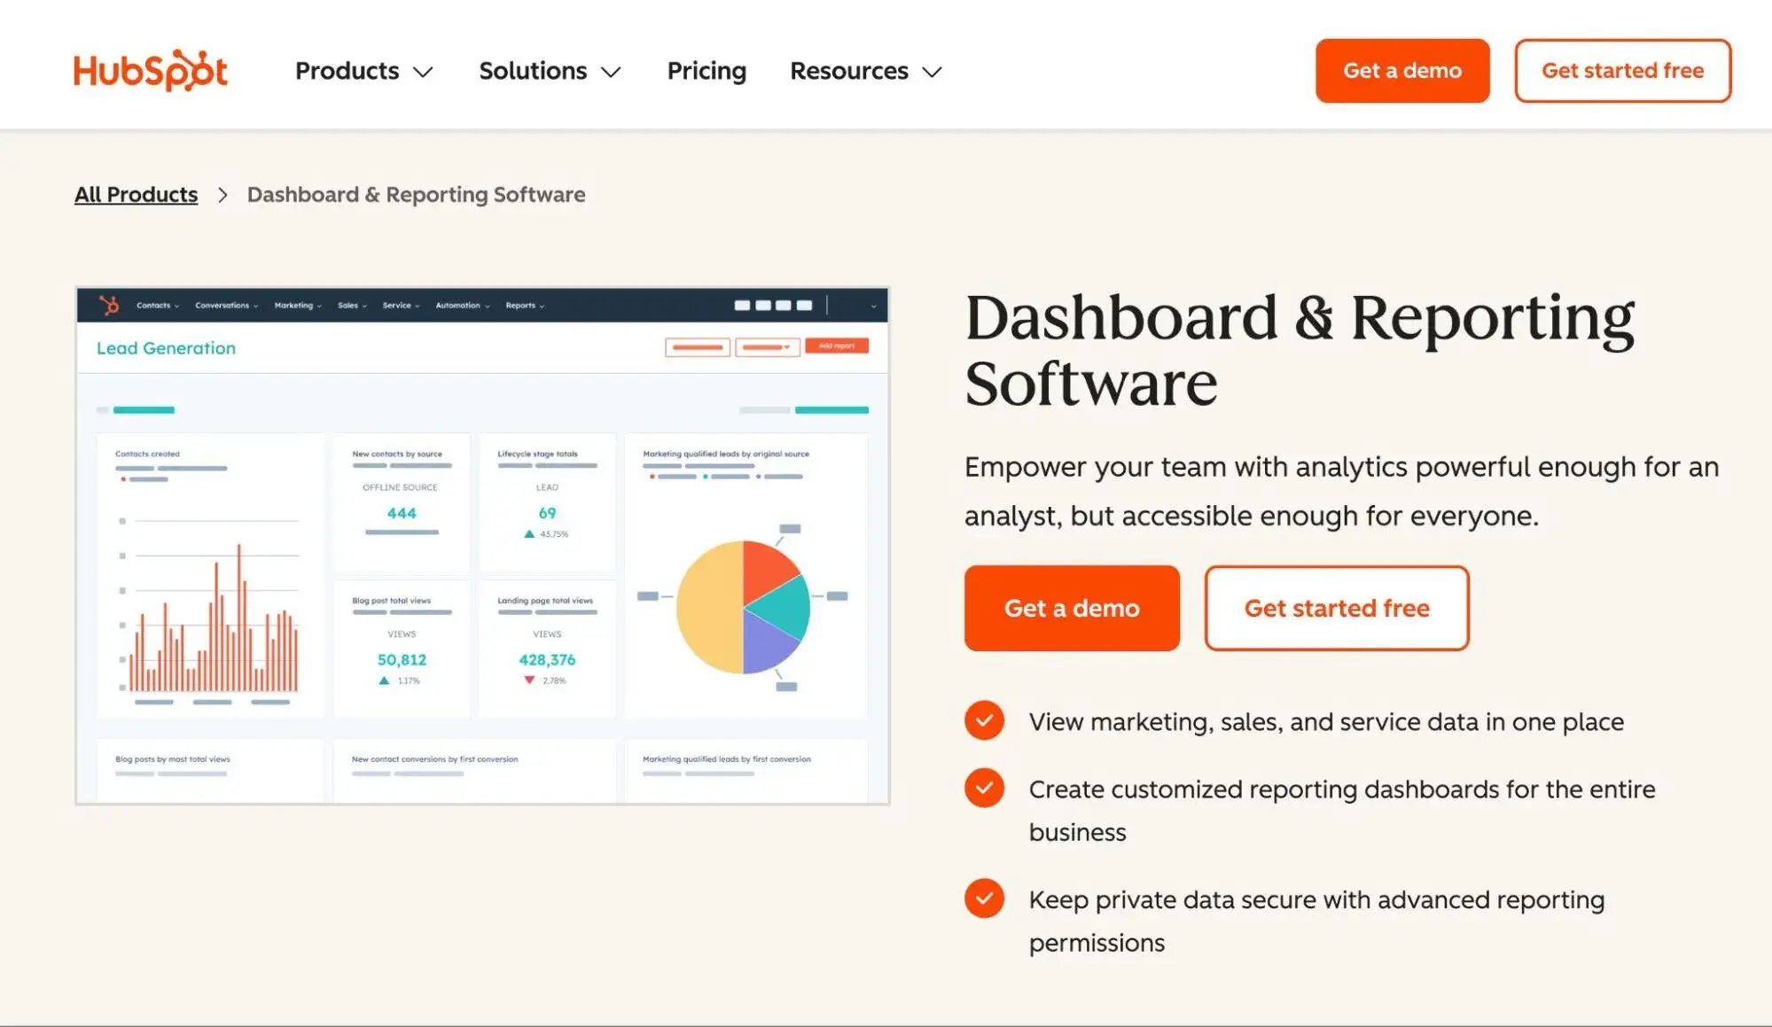Click the Get a demo hero button
Viewport: 1772px width, 1027px height.
coord(1072,608)
